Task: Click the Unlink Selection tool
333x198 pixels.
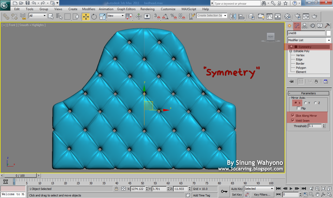Action: coord(14,17)
